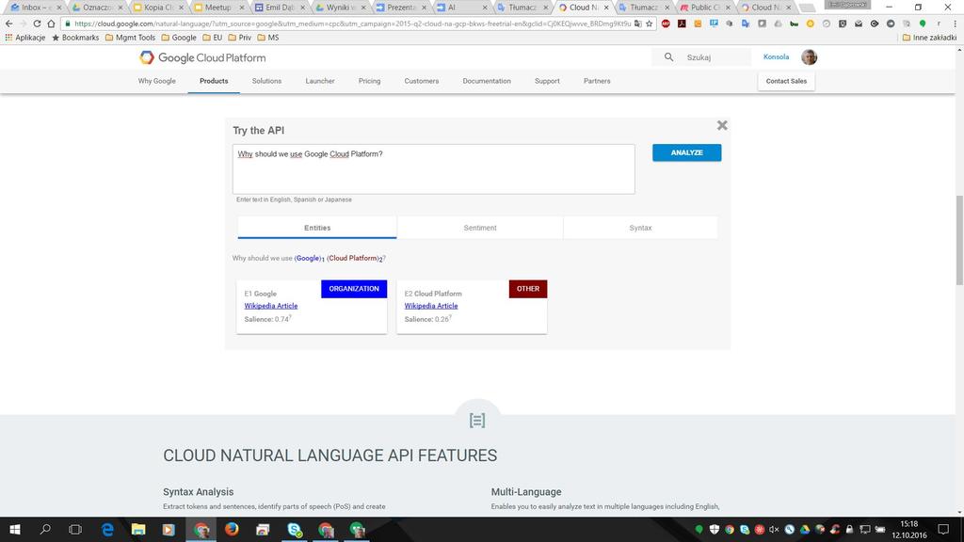Select the Entities tab
This screenshot has width=964, height=542.
pyautogui.click(x=317, y=228)
